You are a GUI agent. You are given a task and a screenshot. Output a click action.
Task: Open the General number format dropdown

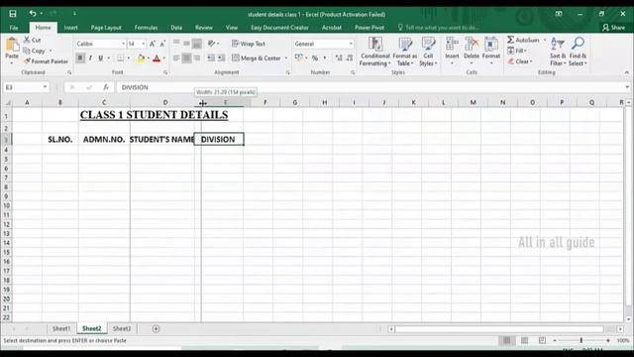coord(351,44)
